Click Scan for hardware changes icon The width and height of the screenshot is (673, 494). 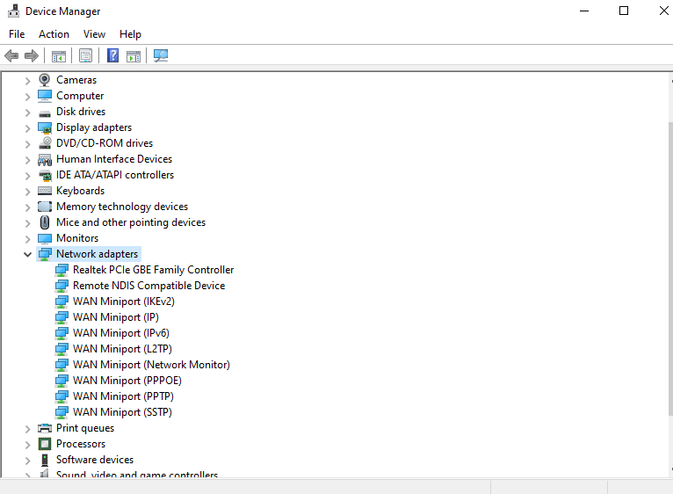[161, 56]
